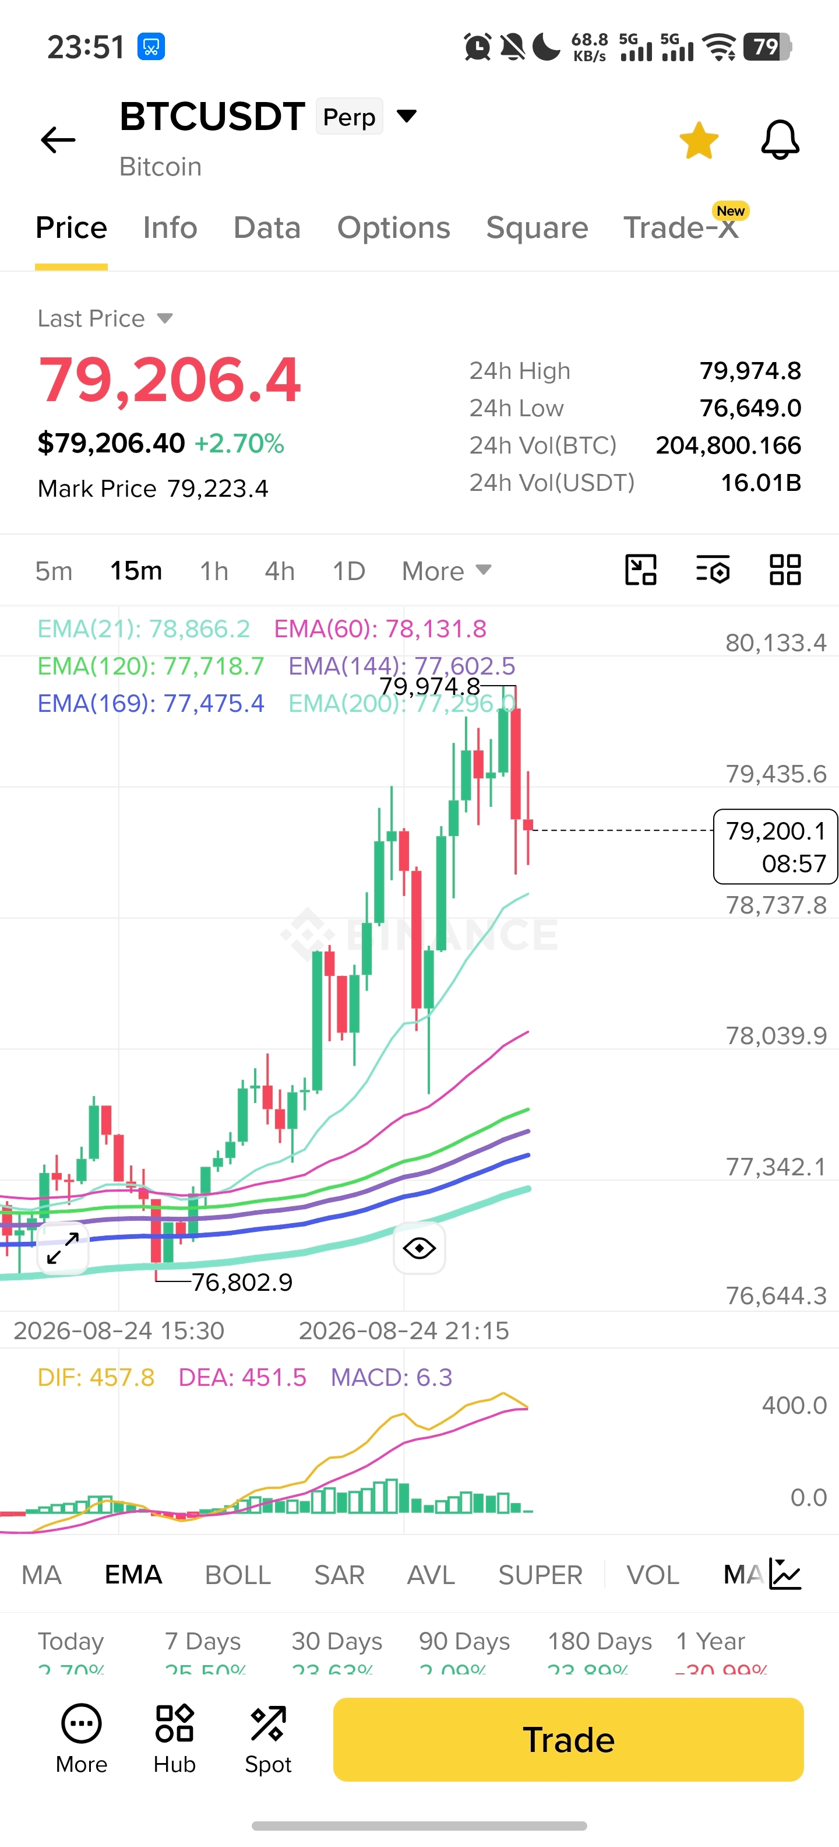
Task: Switch to Spot trading icon
Action: pos(268,1740)
